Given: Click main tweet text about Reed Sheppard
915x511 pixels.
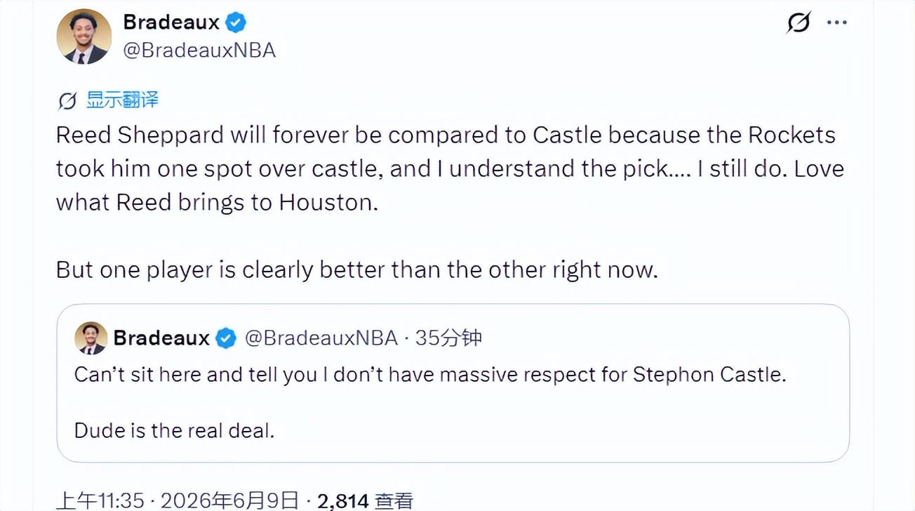Looking at the screenshot, I should [x=450, y=169].
